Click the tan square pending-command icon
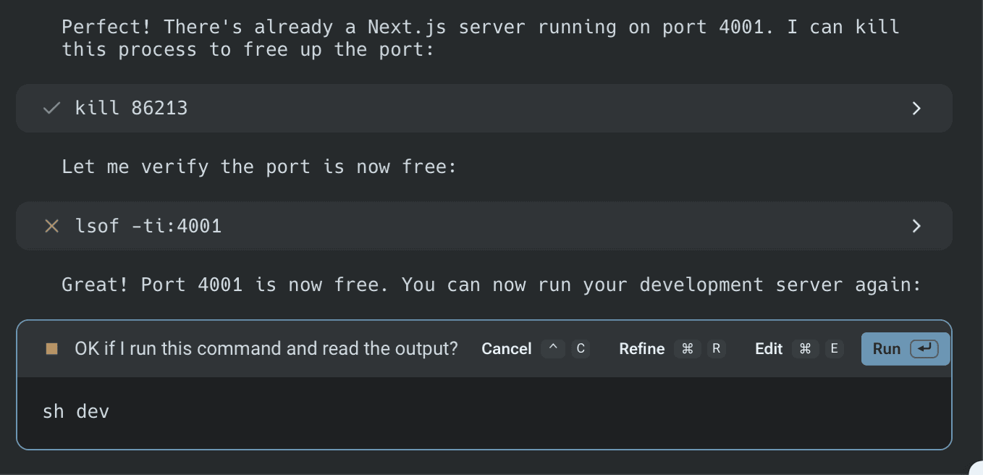The image size is (983, 475). click(51, 349)
